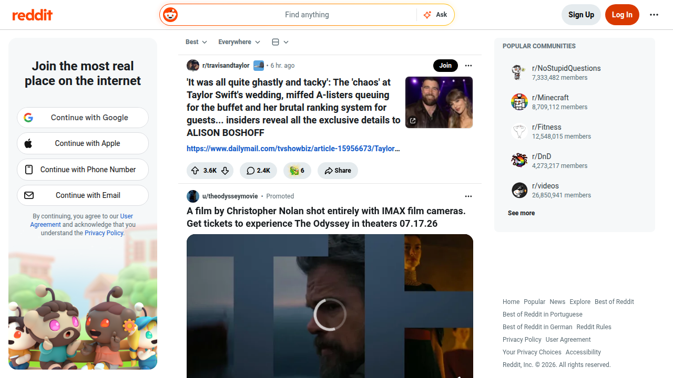This screenshot has height=378, width=673.
Task: Continue with Phone Number
Action: click(x=83, y=170)
